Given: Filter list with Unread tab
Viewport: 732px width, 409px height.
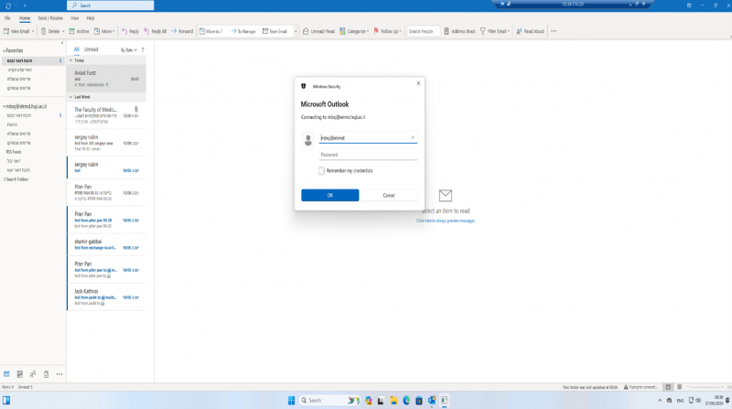Looking at the screenshot, I should click(91, 49).
